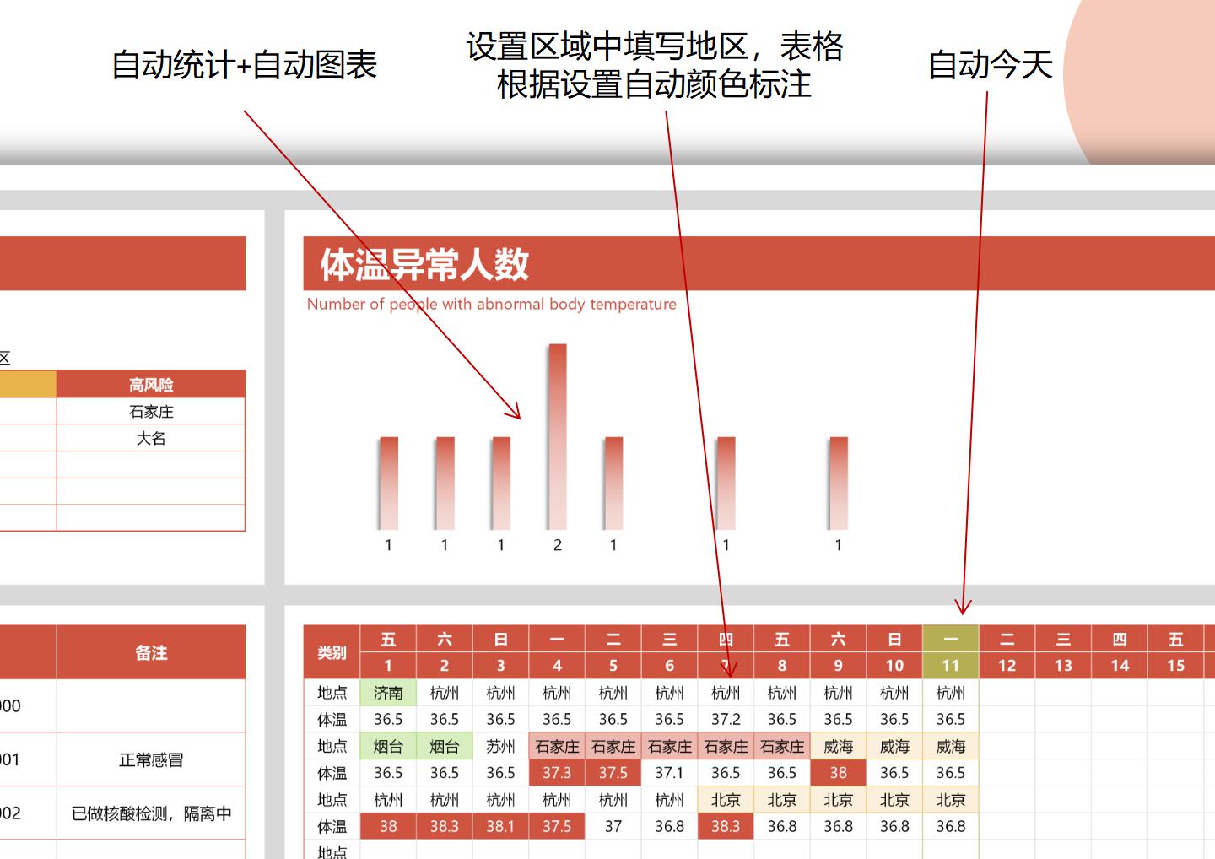This screenshot has height=859, width=1215.
Task: Click the red 38.1 temperature cell
Action: click(x=500, y=826)
